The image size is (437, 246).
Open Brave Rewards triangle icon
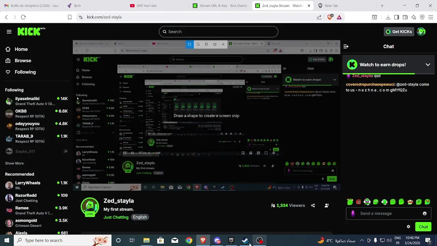tap(339, 17)
